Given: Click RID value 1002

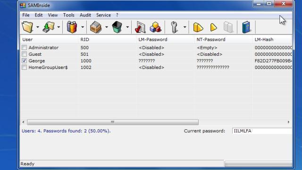Looking at the screenshot, I should 86,68.
